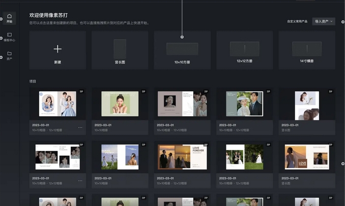Open first-row 竖长图 bride project thumbnail

tap(307, 105)
